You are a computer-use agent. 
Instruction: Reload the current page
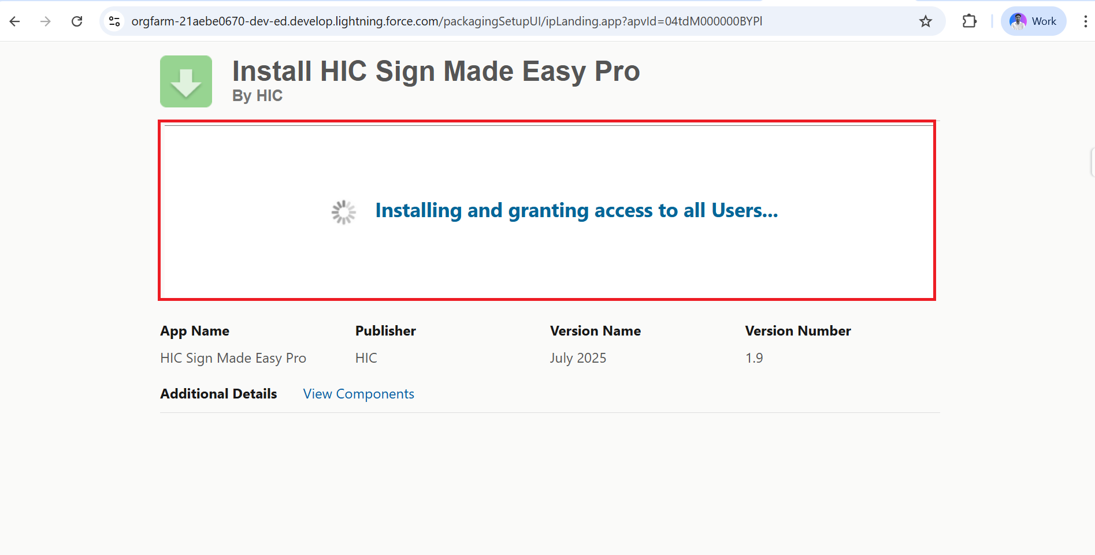(77, 21)
